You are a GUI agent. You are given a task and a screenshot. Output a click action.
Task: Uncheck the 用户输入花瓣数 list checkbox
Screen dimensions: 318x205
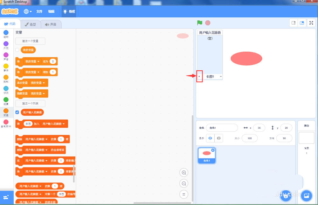pyautogui.click(x=17, y=112)
